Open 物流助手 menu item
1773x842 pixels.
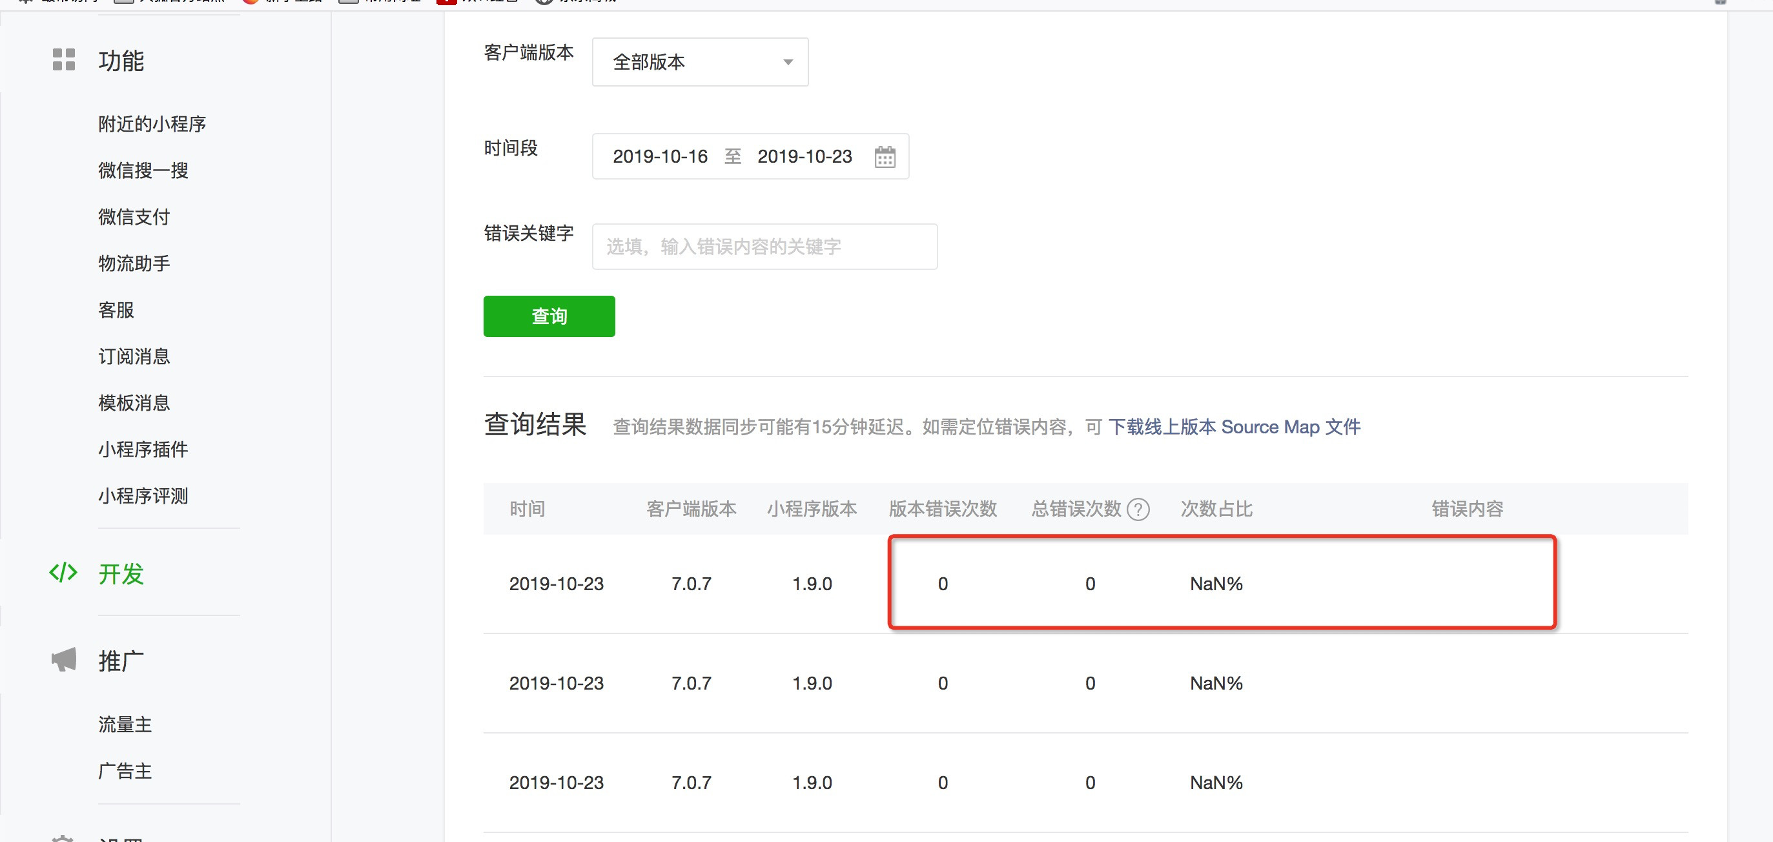[x=134, y=263]
